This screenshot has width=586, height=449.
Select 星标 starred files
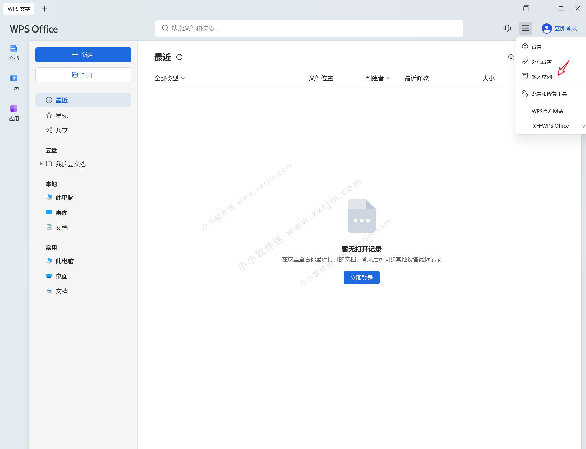pos(83,115)
